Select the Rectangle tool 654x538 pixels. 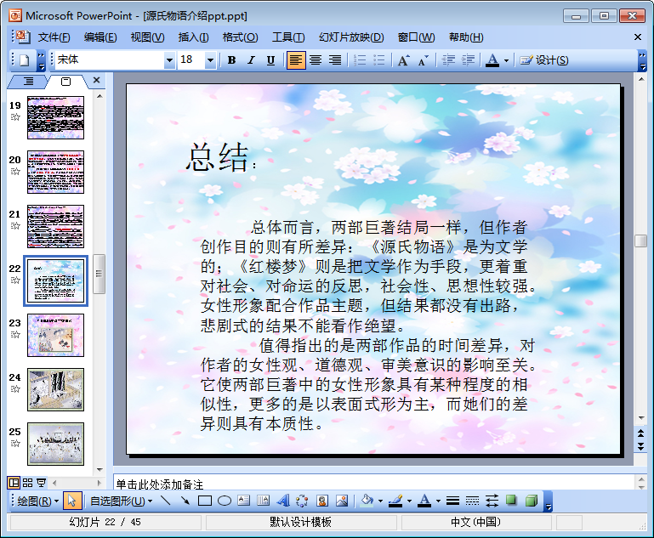pos(205,501)
